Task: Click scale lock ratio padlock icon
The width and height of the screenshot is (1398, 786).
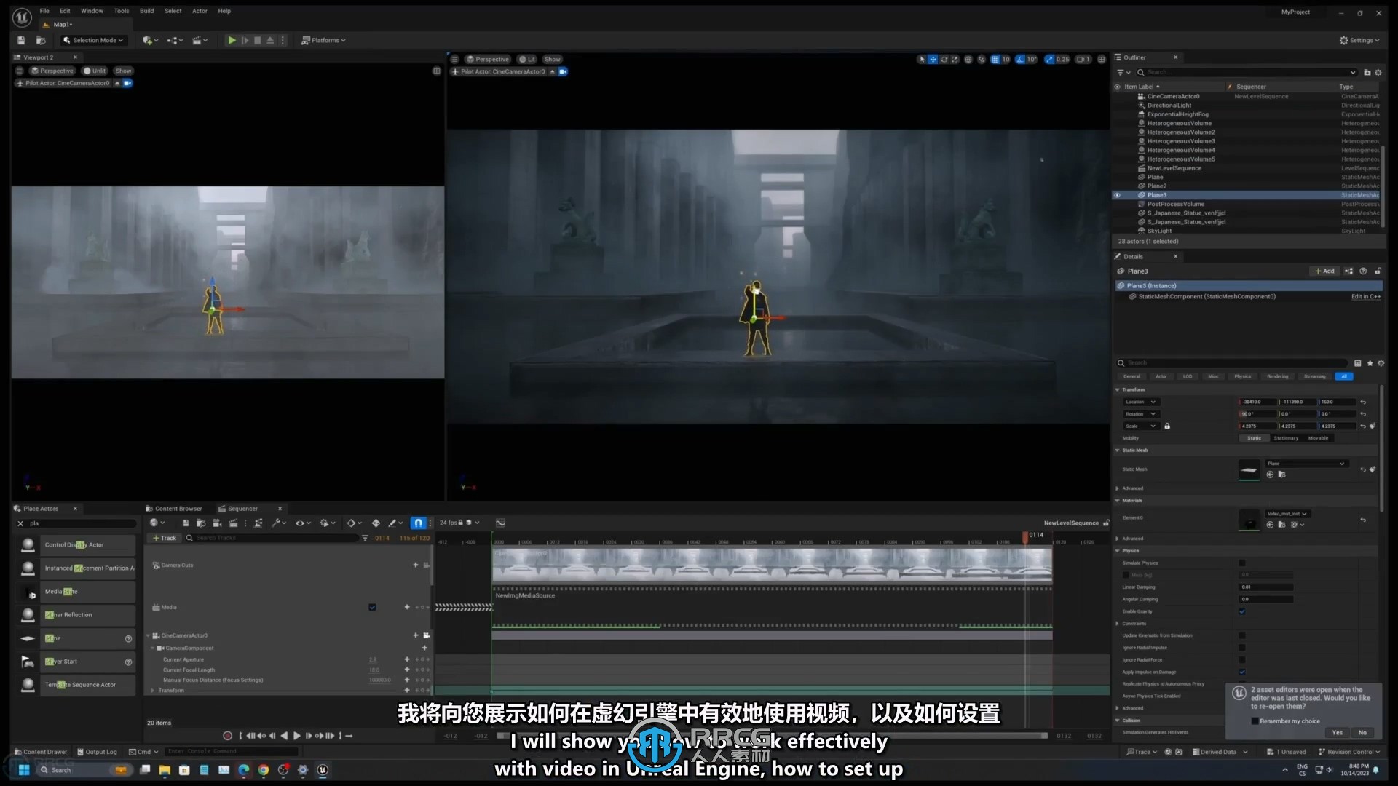Action: (1167, 426)
